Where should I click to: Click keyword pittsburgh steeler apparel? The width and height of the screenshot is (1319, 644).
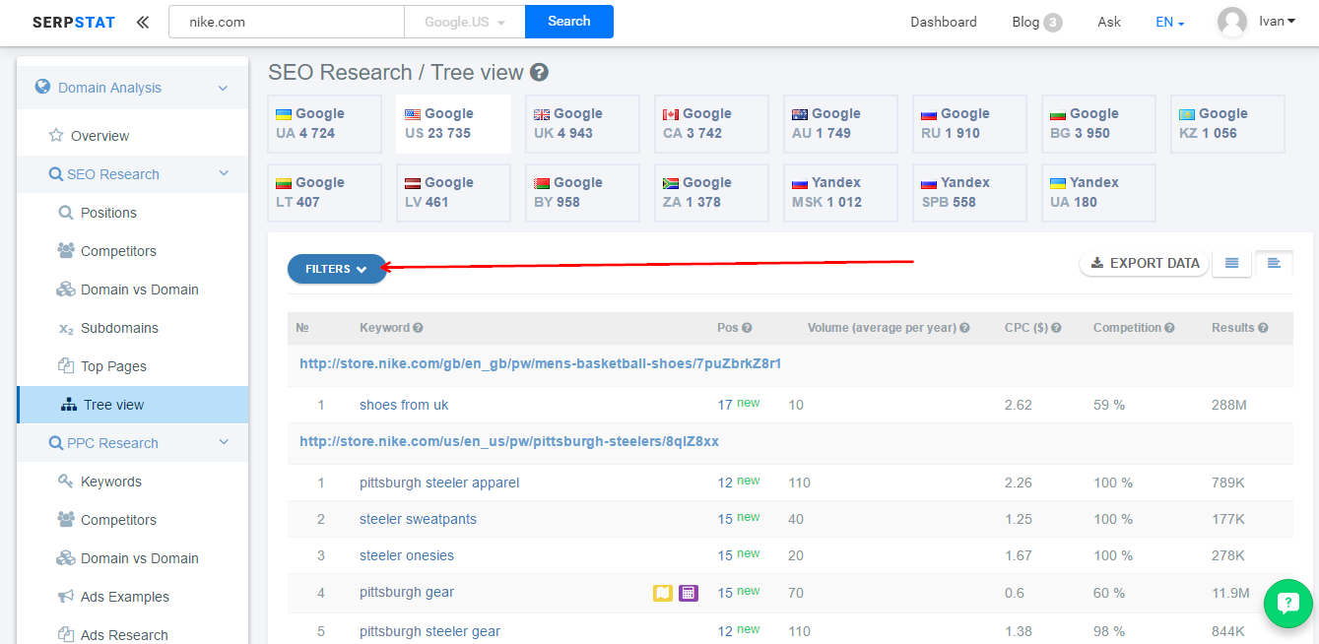[439, 483]
